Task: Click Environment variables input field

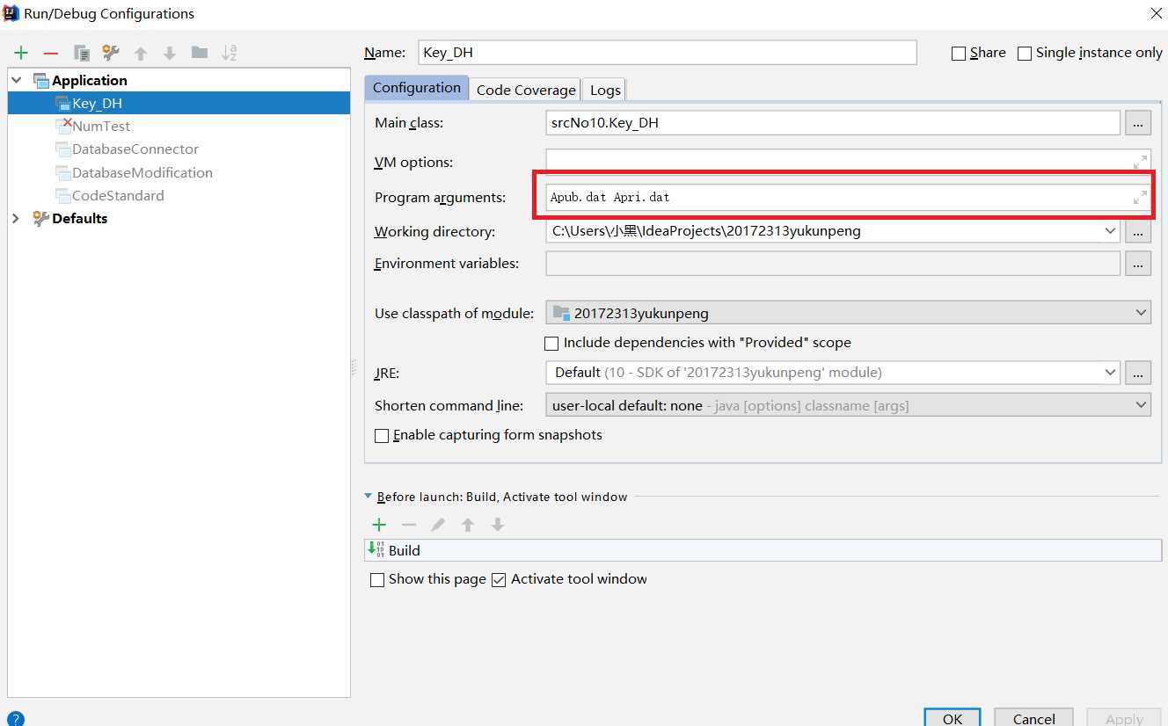Action: (833, 263)
